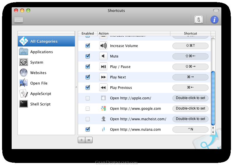
Task: Open the info button in toolbar
Action: [214, 19]
